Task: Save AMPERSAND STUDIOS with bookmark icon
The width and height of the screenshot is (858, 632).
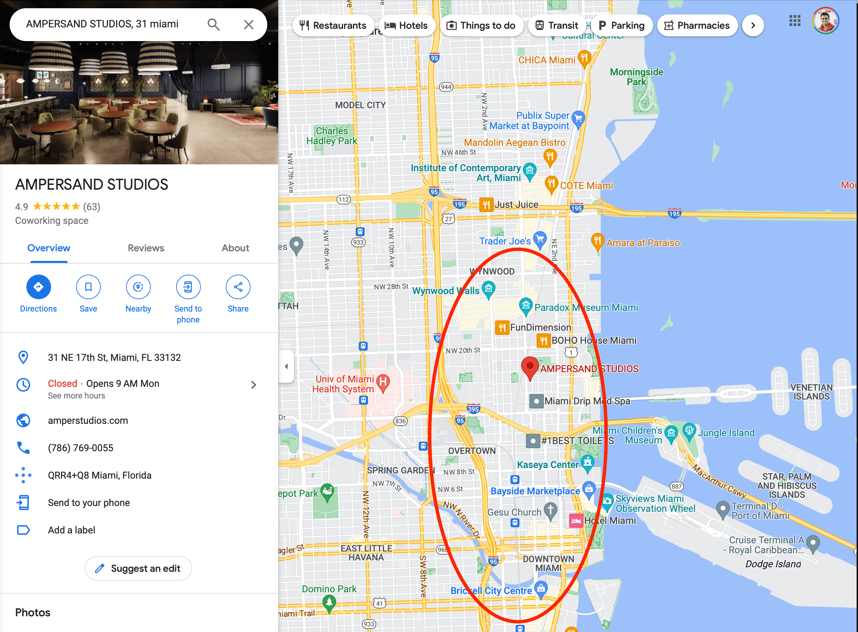Action: coord(88,287)
